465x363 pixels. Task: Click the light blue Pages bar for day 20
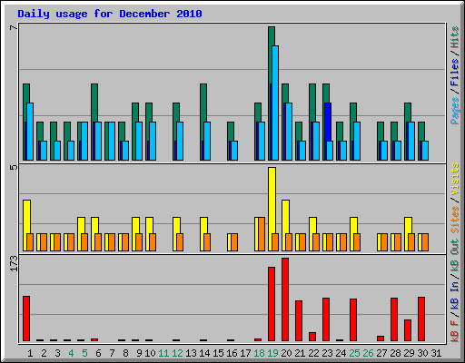pyautogui.click(x=289, y=132)
